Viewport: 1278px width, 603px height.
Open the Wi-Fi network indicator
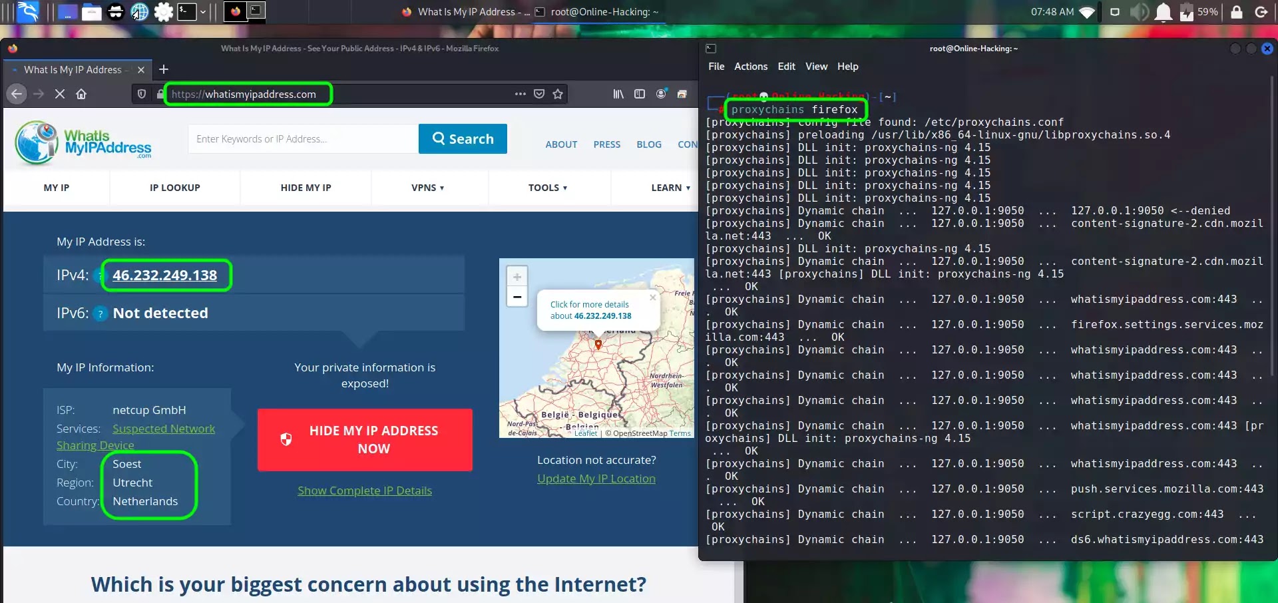coord(1087,12)
